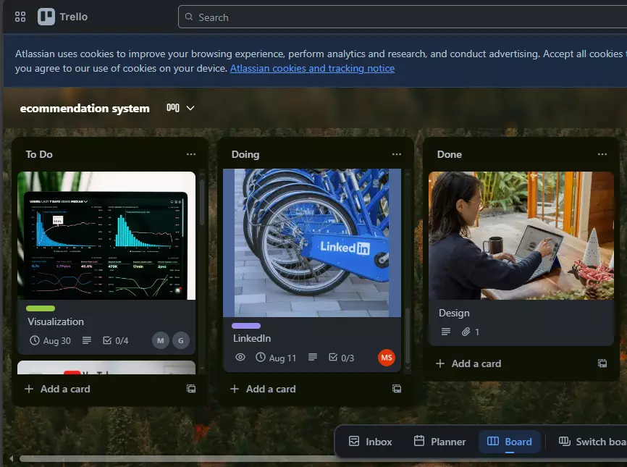Click the Aug 30 due date badge
The height and width of the screenshot is (467, 627).
click(x=50, y=340)
